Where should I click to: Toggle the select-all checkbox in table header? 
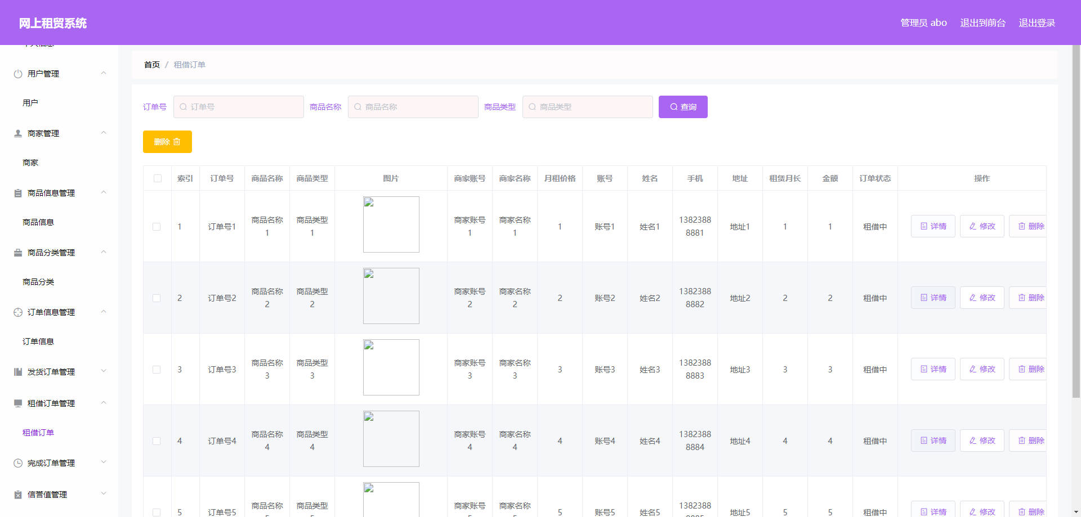pyautogui.click(x=157, y=178)
